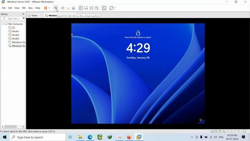Open the Snapshot Manager icon
The image size is (250, 141).
73,8
